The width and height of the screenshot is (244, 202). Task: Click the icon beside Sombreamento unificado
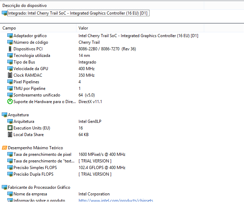(10, 95)
